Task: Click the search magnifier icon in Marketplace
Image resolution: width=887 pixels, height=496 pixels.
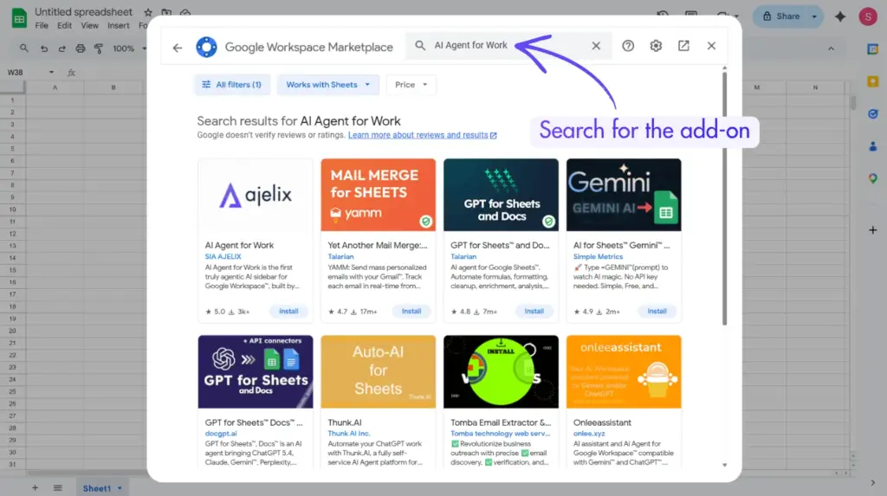Action: coord(420,45)
